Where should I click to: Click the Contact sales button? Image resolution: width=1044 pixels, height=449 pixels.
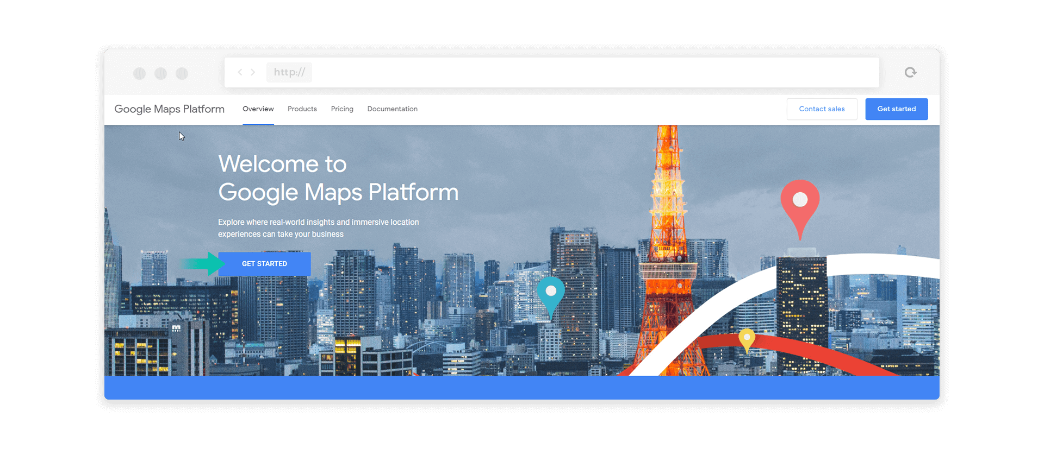pos(822,109)
